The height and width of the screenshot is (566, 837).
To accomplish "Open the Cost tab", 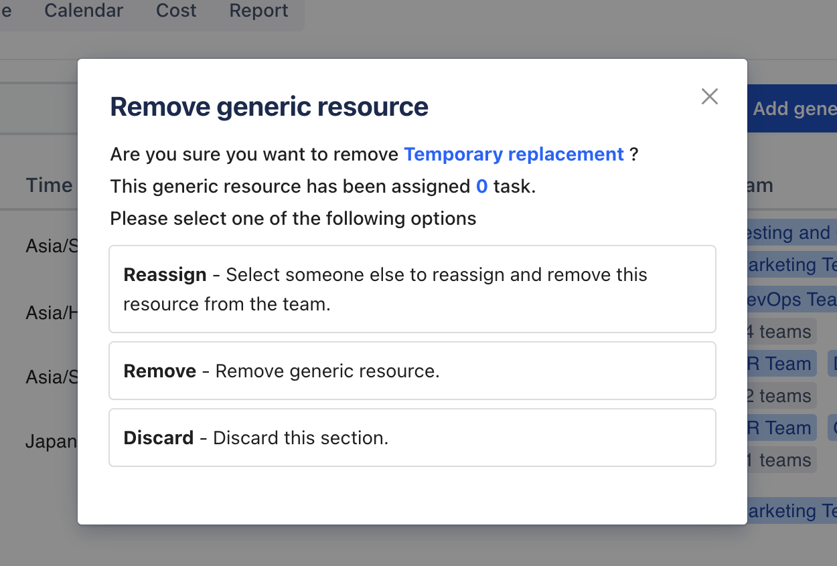I will point(176,11).
